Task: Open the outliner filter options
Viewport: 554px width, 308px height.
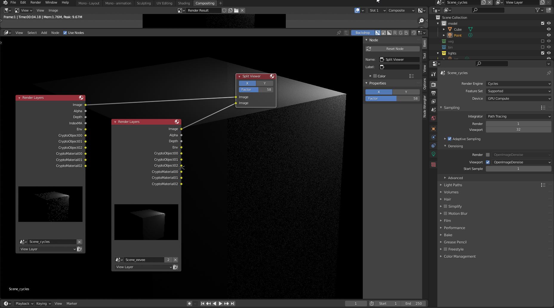Action: (539, 10)
